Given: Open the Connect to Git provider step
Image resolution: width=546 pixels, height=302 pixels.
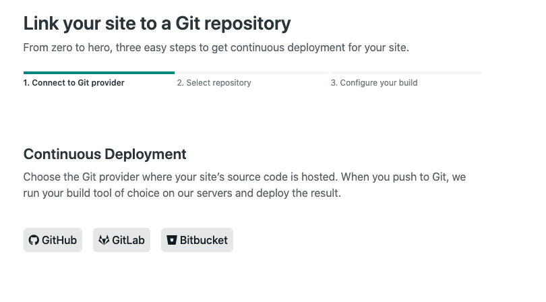Looking at the screenshot, I should (x=74, y=83).
